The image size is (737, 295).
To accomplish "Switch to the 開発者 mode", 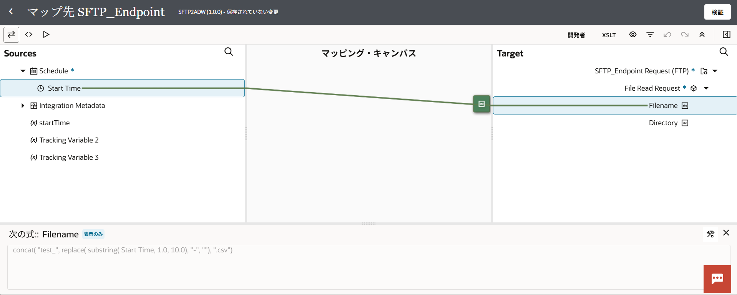I will pyautogui.click(x=576, y=35).
